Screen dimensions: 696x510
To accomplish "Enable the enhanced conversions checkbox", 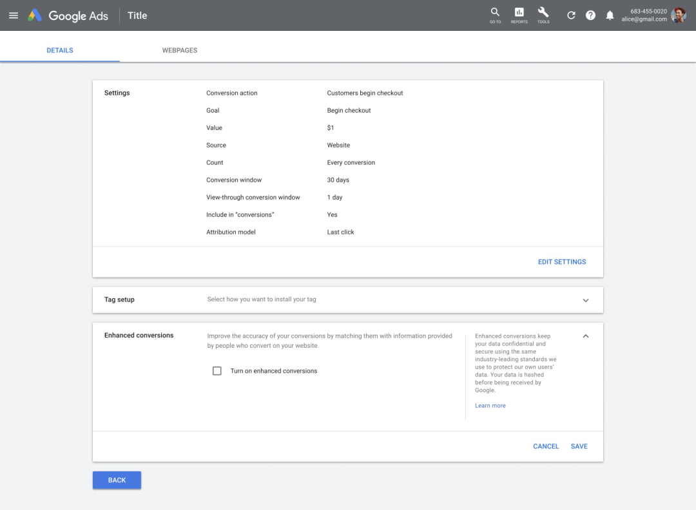I will coord(217,371).
